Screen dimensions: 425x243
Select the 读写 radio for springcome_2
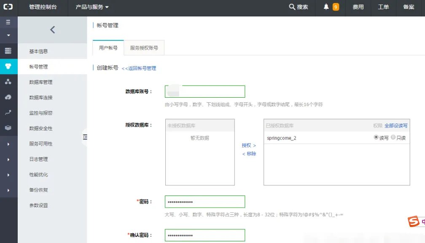376,137
